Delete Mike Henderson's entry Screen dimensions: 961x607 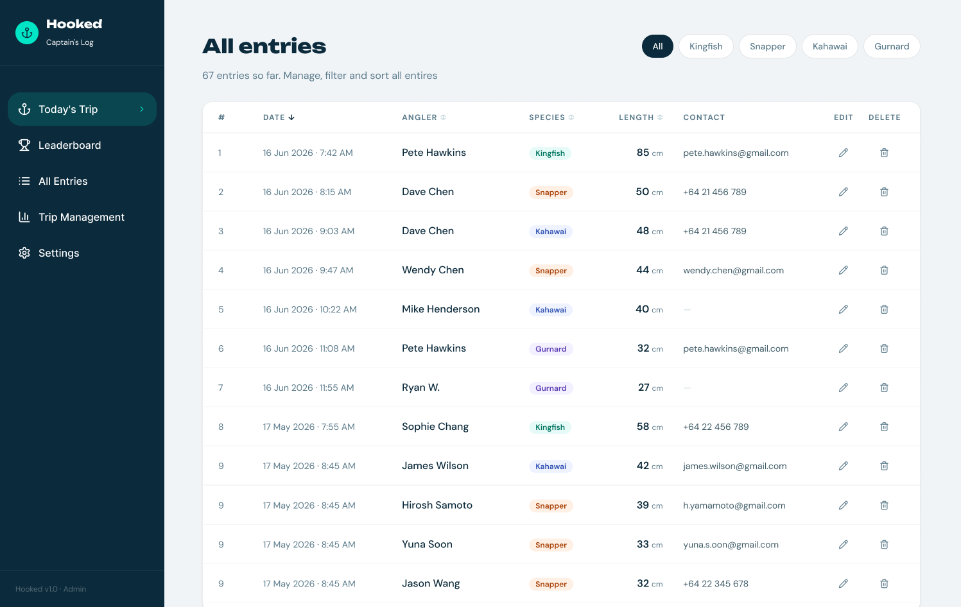click(884, 309)
